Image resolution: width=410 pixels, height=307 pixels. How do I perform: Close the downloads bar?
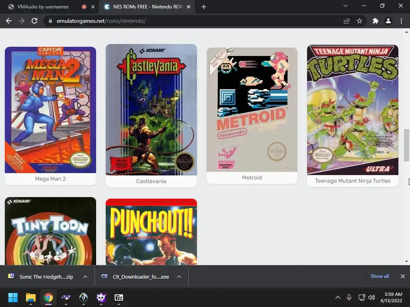[403, 276]
